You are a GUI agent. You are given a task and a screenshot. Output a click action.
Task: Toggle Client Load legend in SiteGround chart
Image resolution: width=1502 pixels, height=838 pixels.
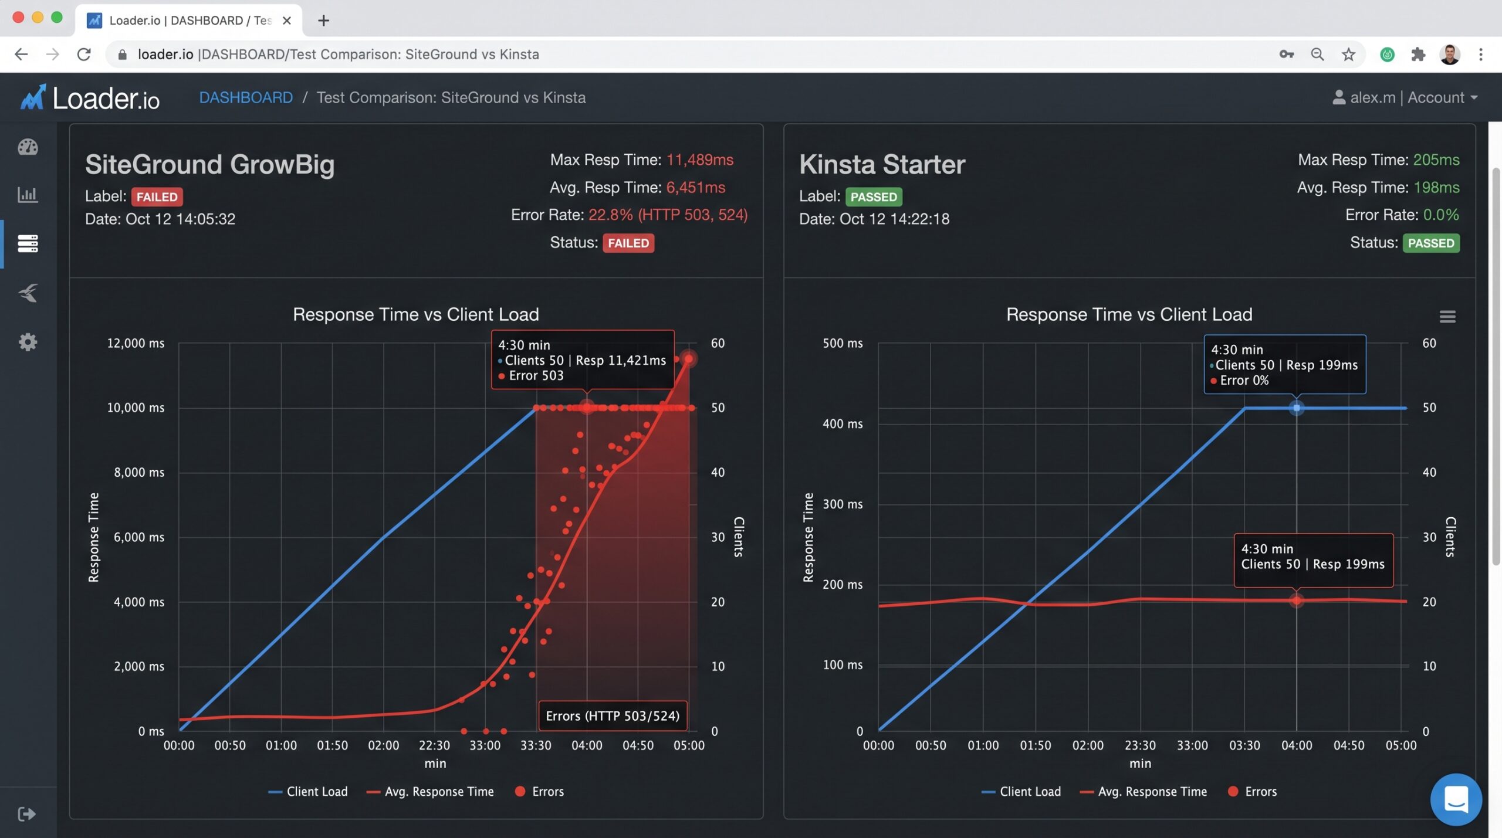click(x=307, y=792)
